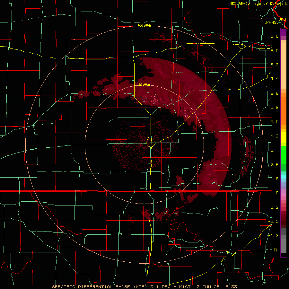Click the 5.0 scale value

click(275, 122)
